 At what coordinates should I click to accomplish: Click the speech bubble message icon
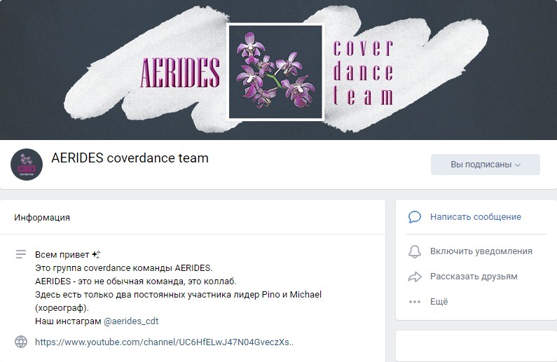click(x=415, y=217)
